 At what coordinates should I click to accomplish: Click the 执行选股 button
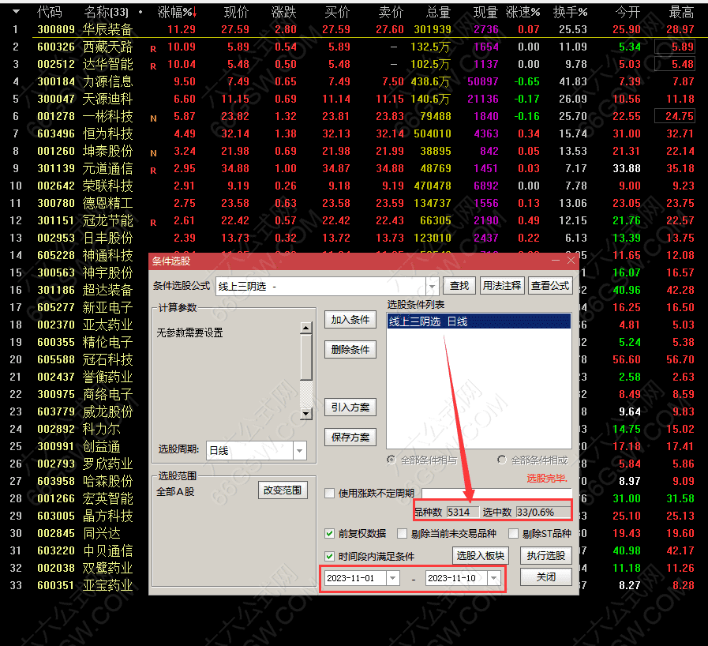click(x=545, y=555)
